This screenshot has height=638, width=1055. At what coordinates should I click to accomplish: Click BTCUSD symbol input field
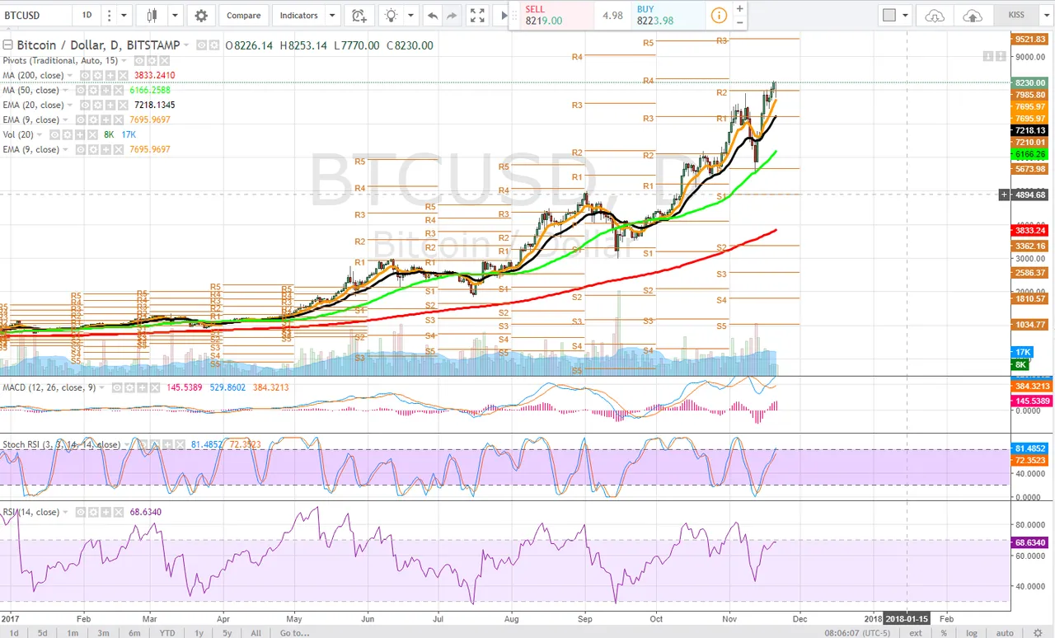tap(35, 16)
